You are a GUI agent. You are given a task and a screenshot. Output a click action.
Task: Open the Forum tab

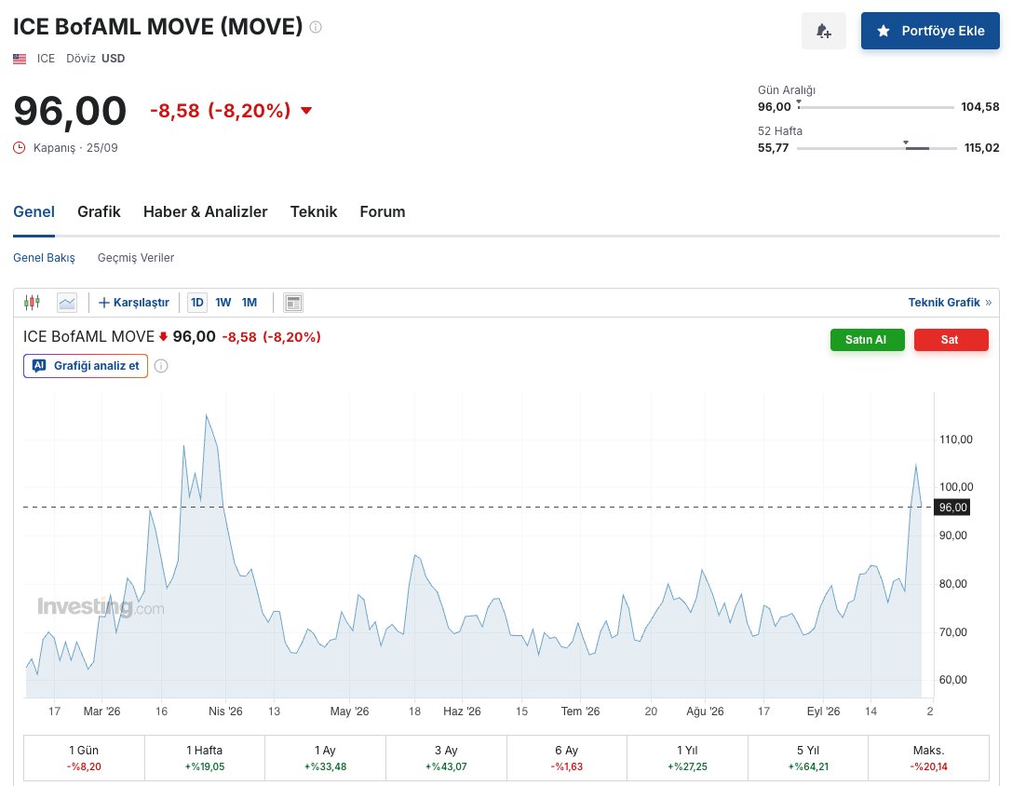pos(383,211)
